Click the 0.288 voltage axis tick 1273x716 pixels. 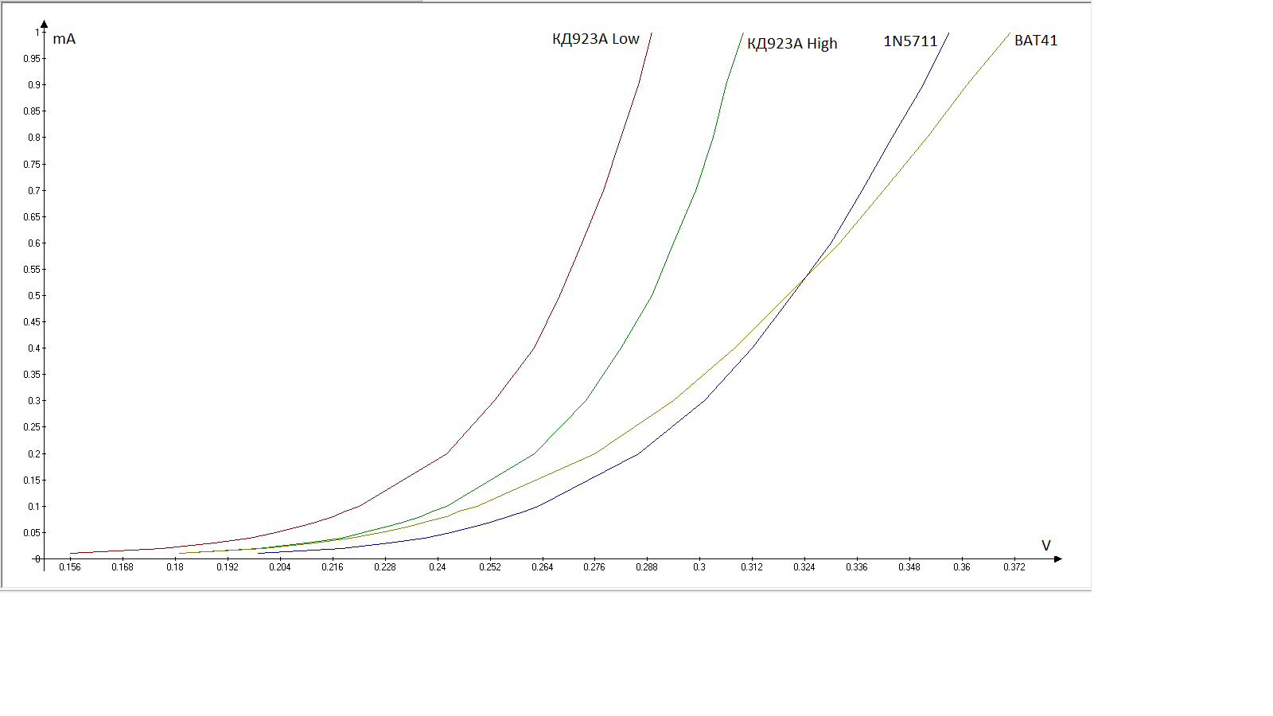click(647, 567)
